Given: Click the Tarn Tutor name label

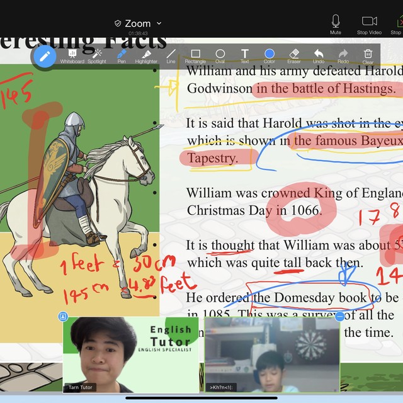Looking at the screenshot, I should coord(80,387).
